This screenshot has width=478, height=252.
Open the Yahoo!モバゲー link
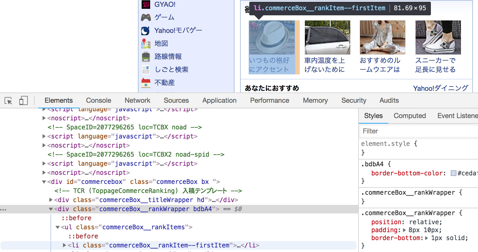[x=178, y=30]
